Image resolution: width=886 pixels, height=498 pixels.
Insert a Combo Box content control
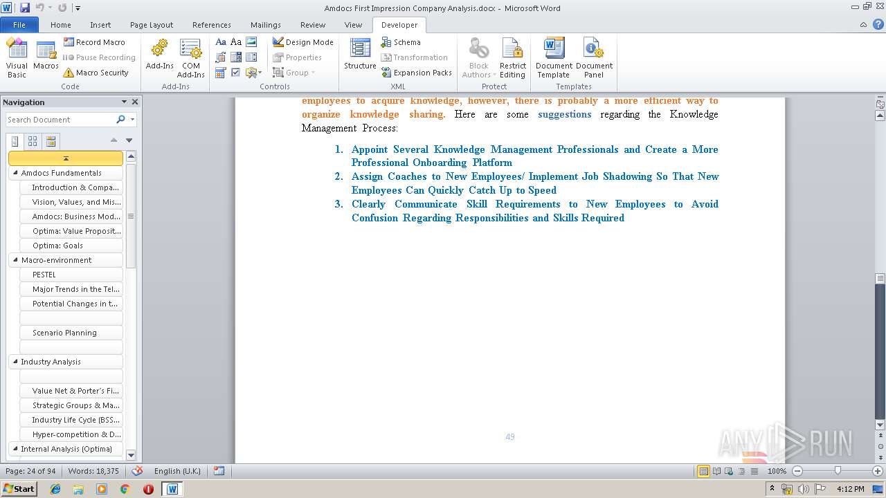(x=236, y=57)
